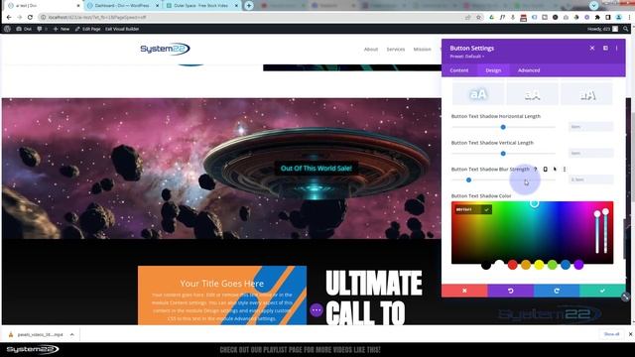Open Blur Strength option's three-dot menu
The image size is (635, 357).
(565, 169)
